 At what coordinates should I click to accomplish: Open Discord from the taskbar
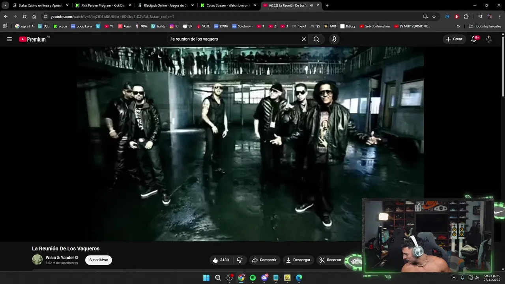[x=264, y=278]
